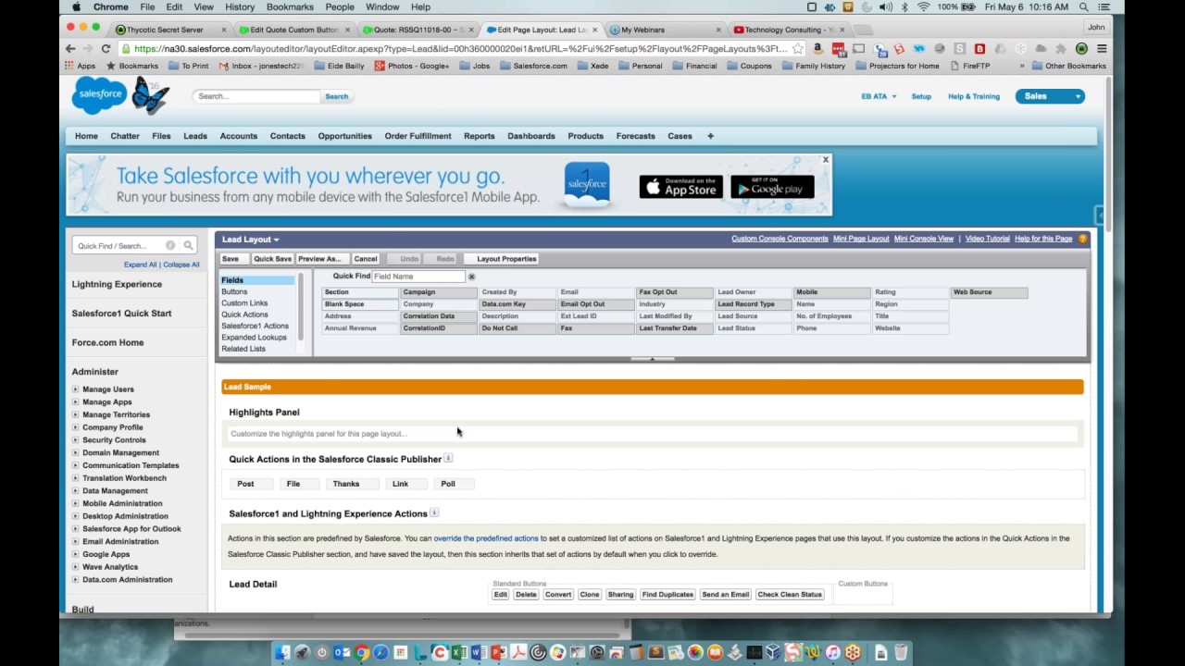Bookmark this page with the star icon
This screenshot has height=666, width=1185.
point(797,48)
